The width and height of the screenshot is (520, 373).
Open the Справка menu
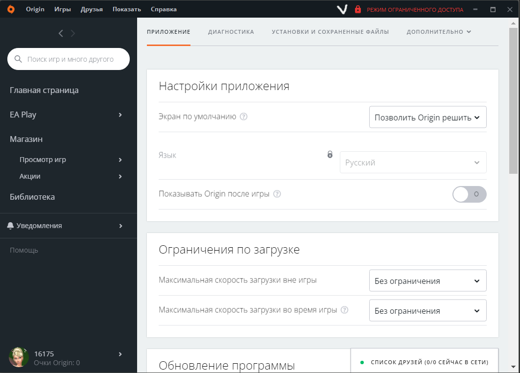[164, 9]
